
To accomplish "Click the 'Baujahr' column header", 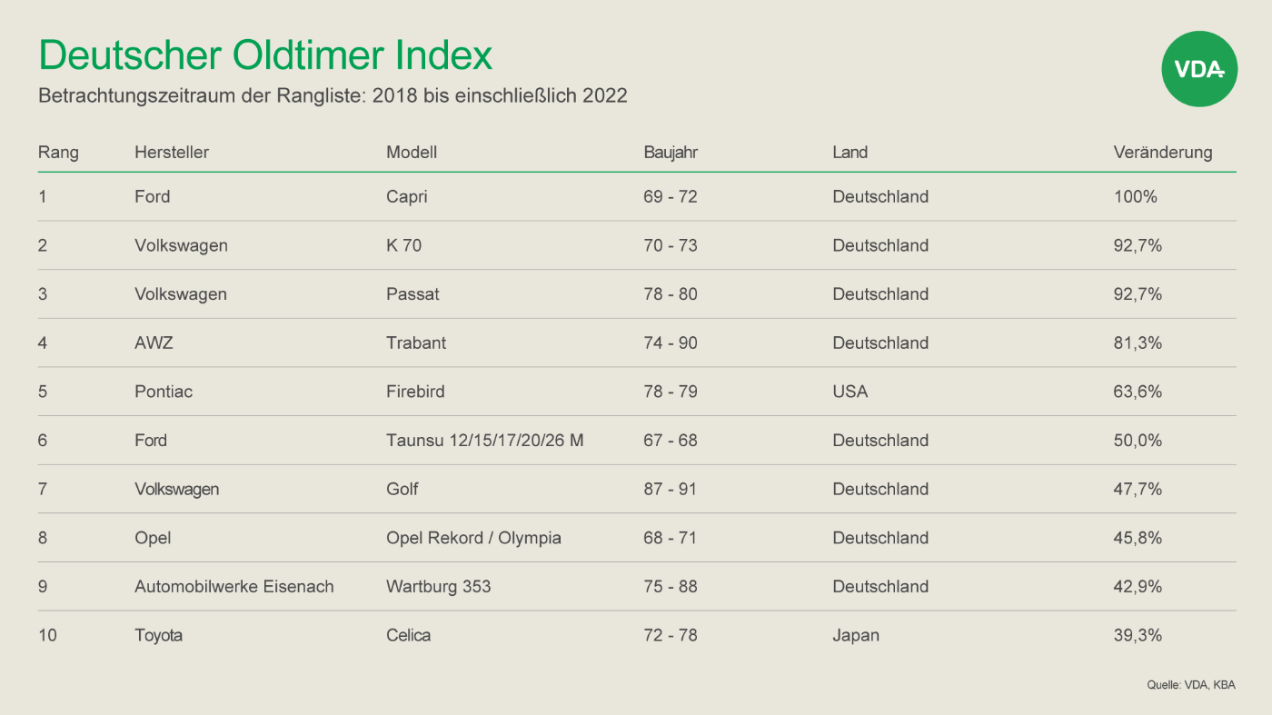I will coord(671,153).
